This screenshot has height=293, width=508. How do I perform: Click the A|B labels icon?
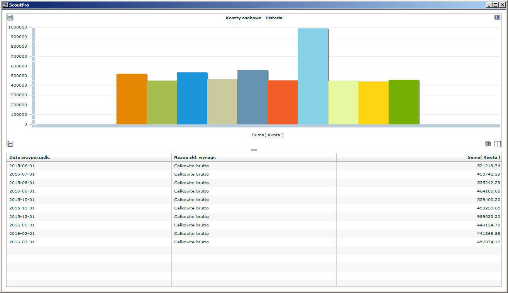coord(497,18)
